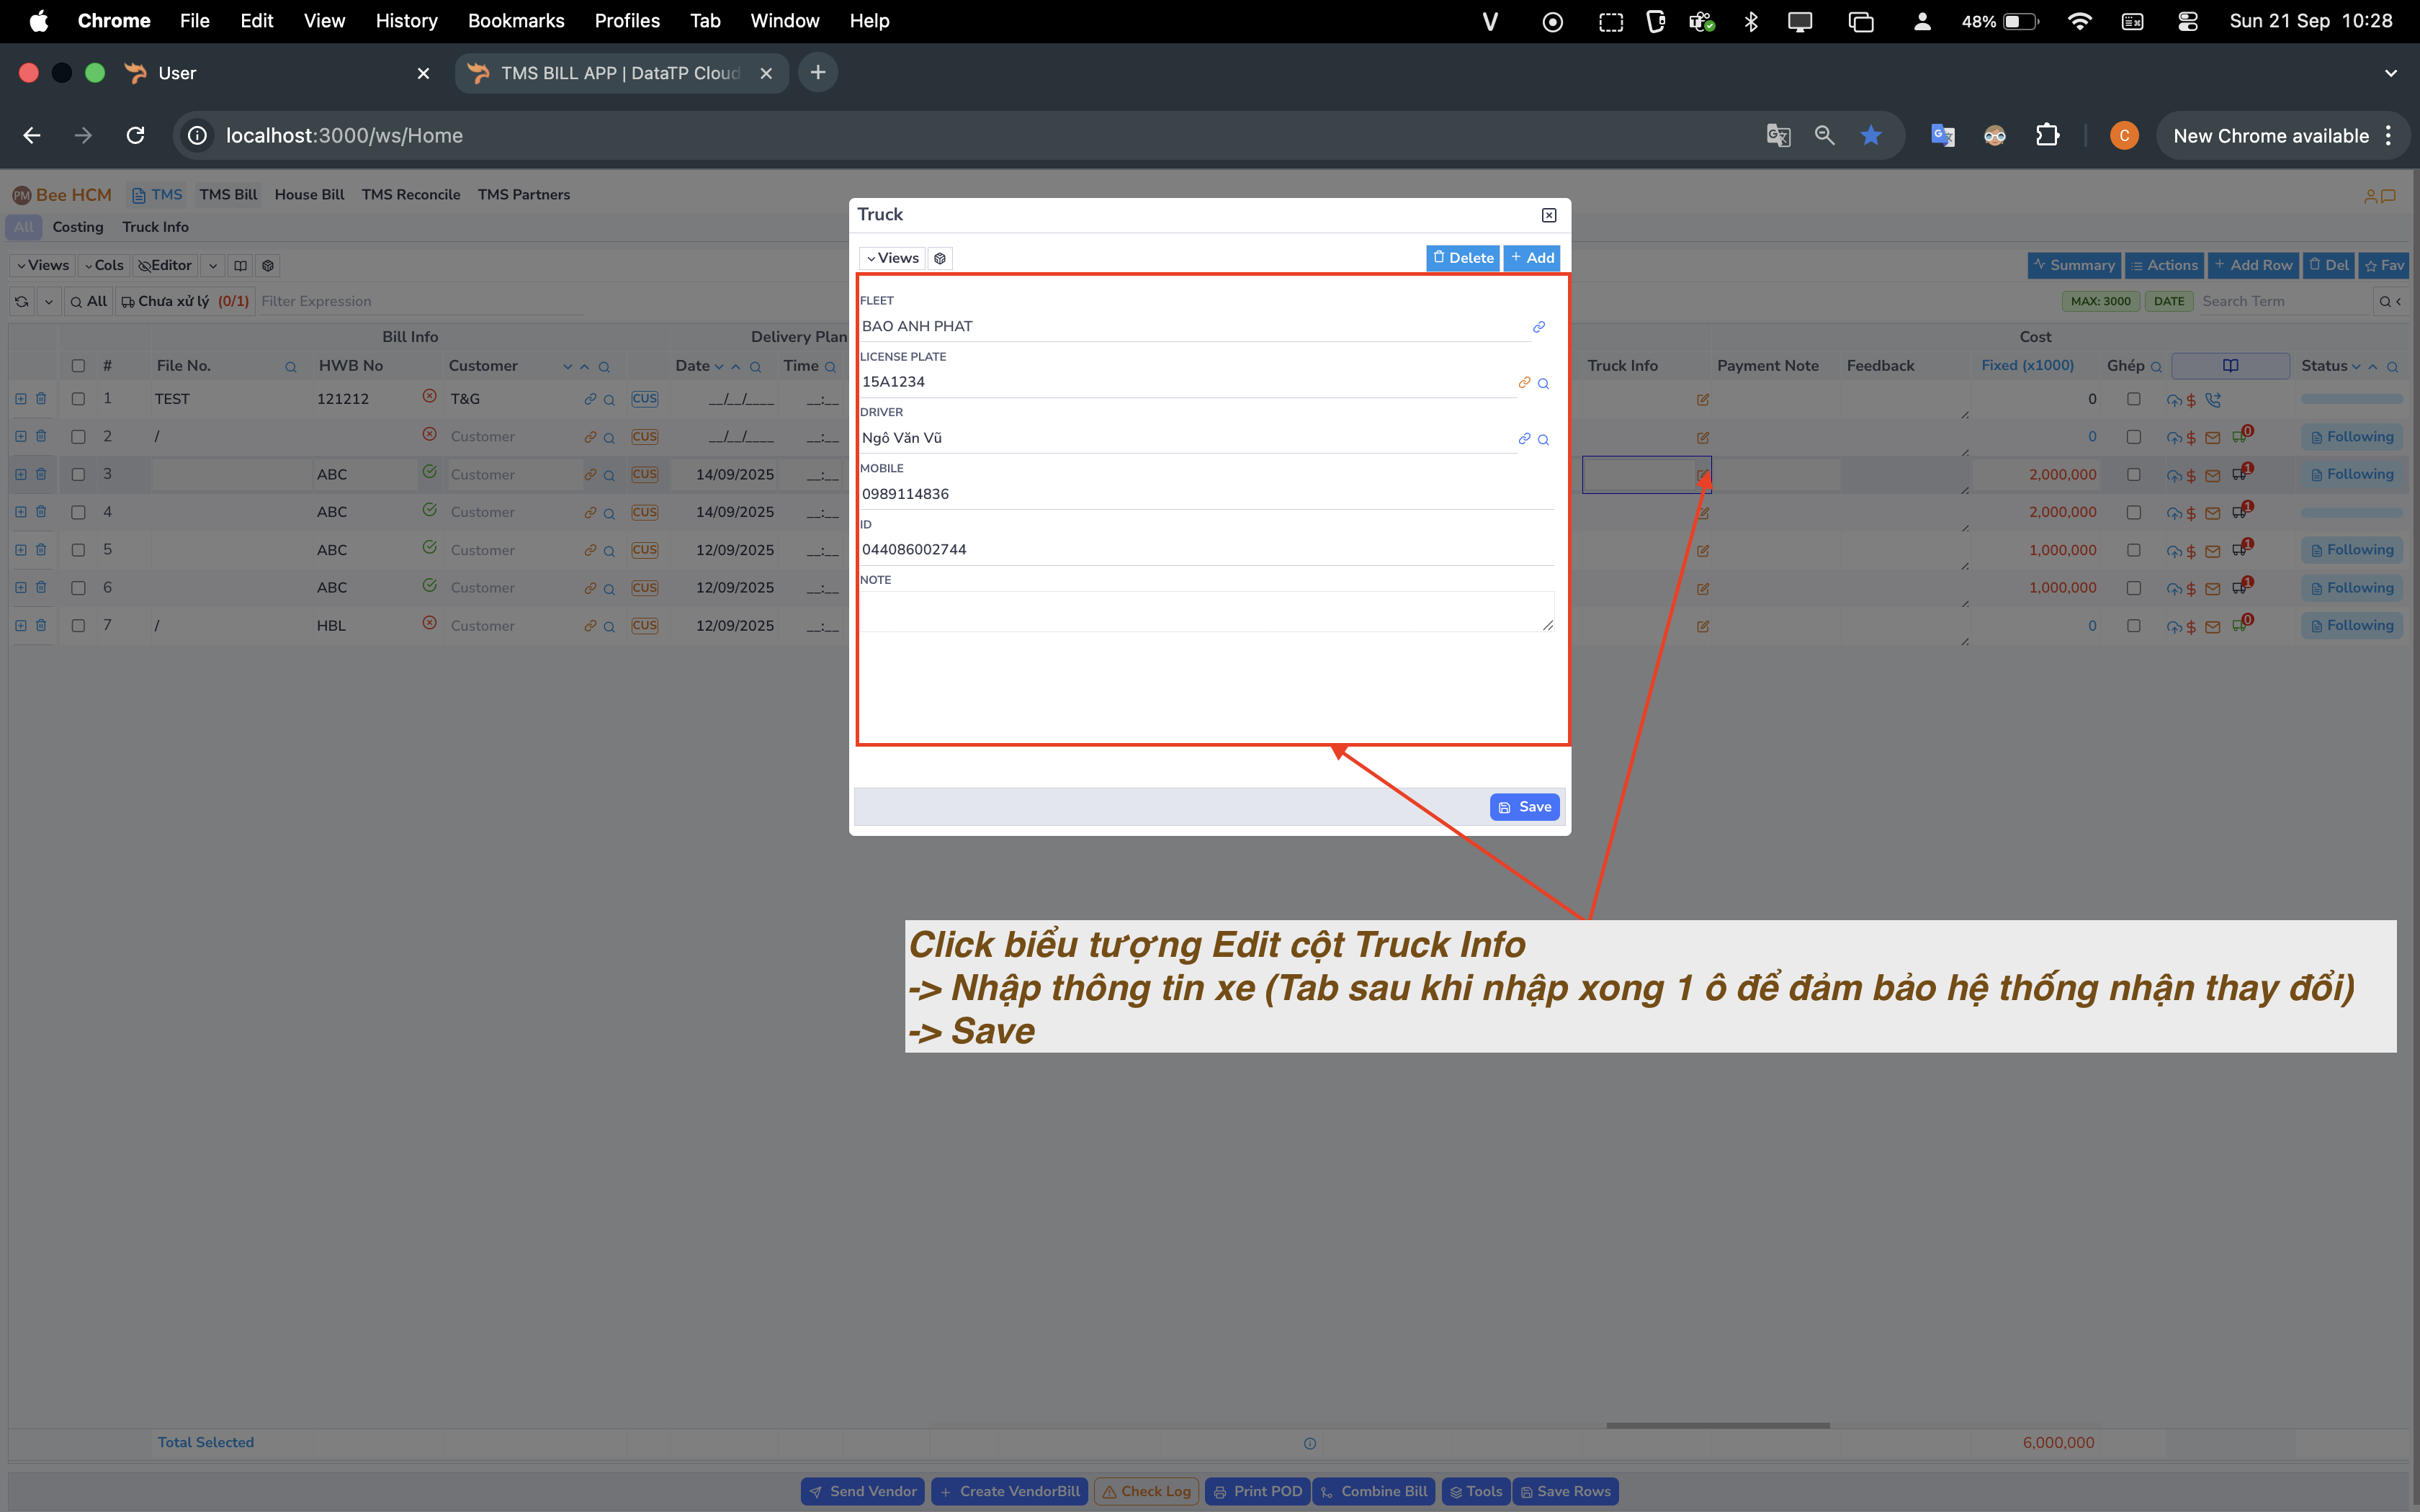Screen dimensions: 2420x1512
Task: Open Chrome Bookmarks menu
Action: (516, 21)
